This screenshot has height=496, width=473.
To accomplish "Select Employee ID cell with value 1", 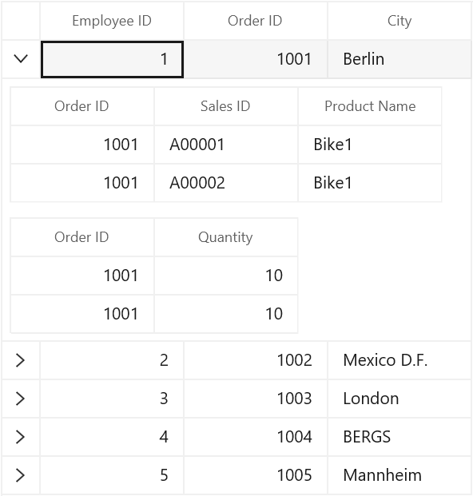I will click(112, 59).
